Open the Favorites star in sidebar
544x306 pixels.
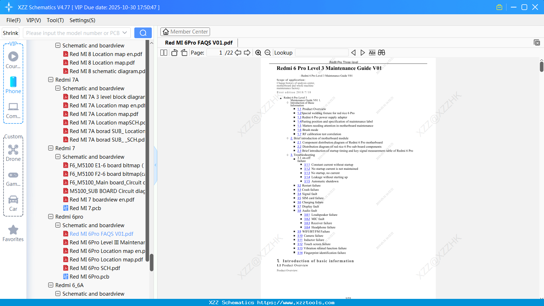pyautogui.click(x=13, y=233)
